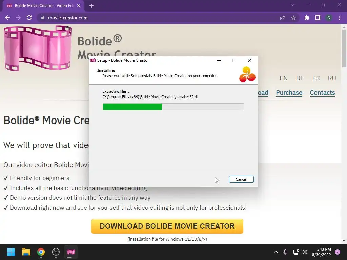
Task: Switch to Chrome in taskbar
Action: [x=41, y=252]
